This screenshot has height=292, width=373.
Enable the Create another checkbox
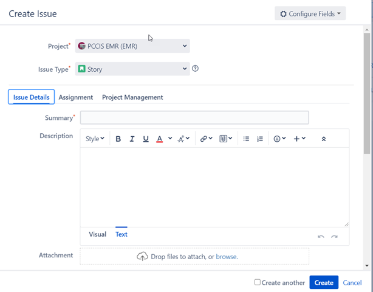(x=257, y=282)
